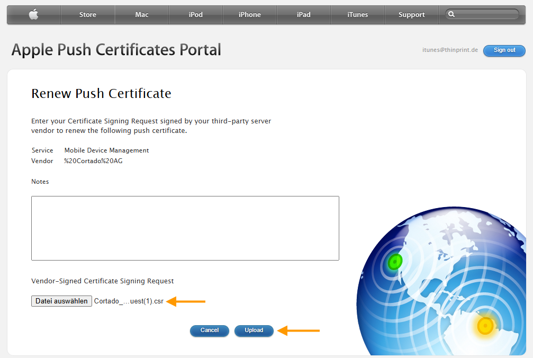533x358 pixels.
Task: Click the Upload button
Action: point(254,330)
